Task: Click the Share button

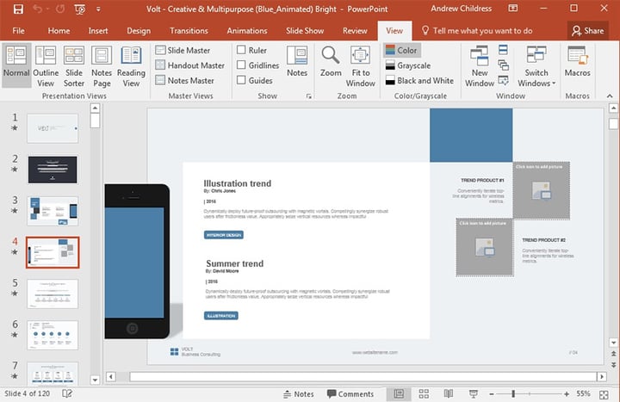Action: [587, 31]
